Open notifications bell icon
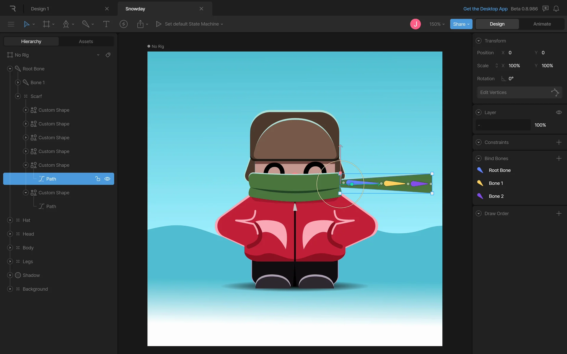The image size is (567, 354). pos(556,9)
